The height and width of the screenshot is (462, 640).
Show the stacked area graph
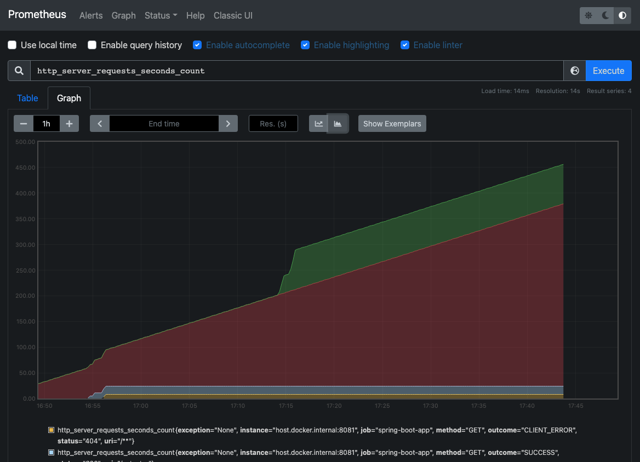pos(338,124)
